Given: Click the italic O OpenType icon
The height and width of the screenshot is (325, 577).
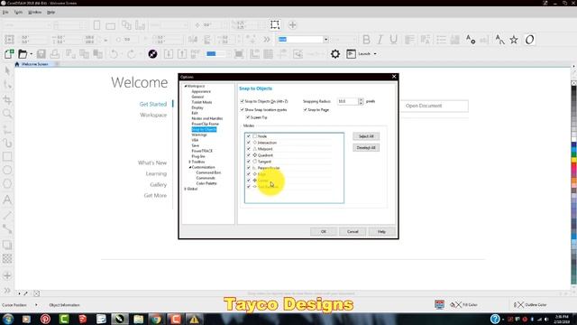Looking at the screenshot, I should [x=529, y=40].
